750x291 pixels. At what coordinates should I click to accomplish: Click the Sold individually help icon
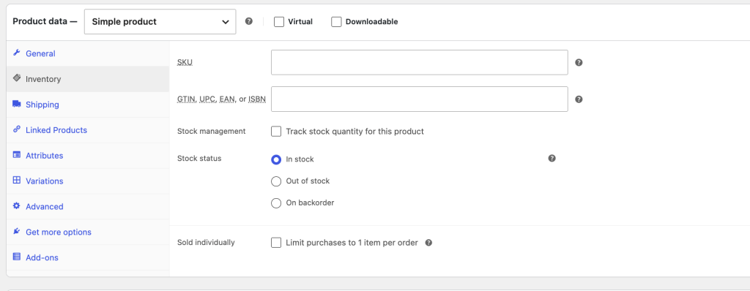point(428,243)
